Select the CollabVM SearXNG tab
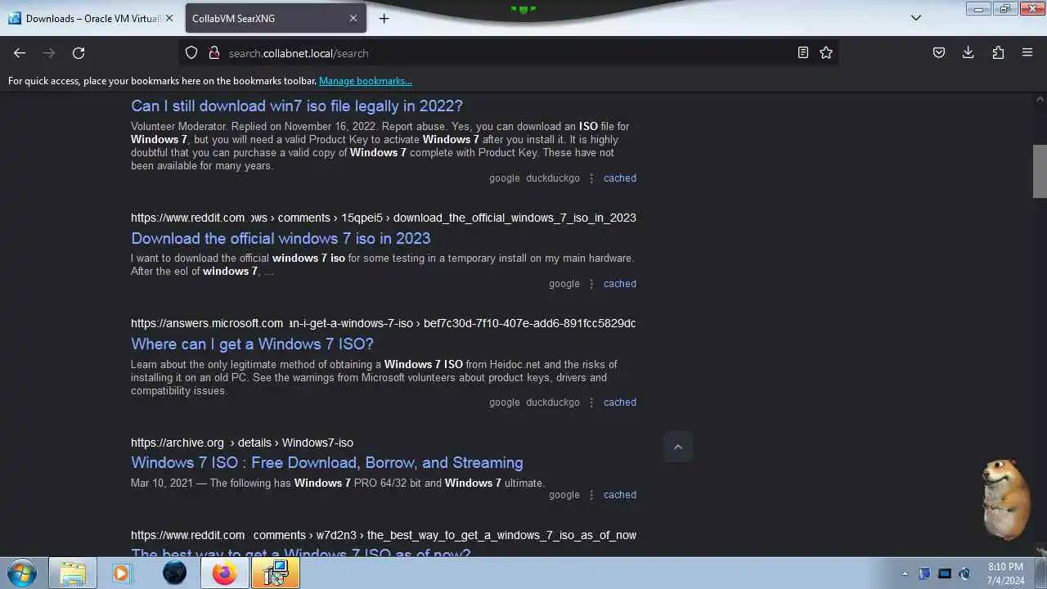This screenshot has height=589, width=1047. click(x=275, y=18)
